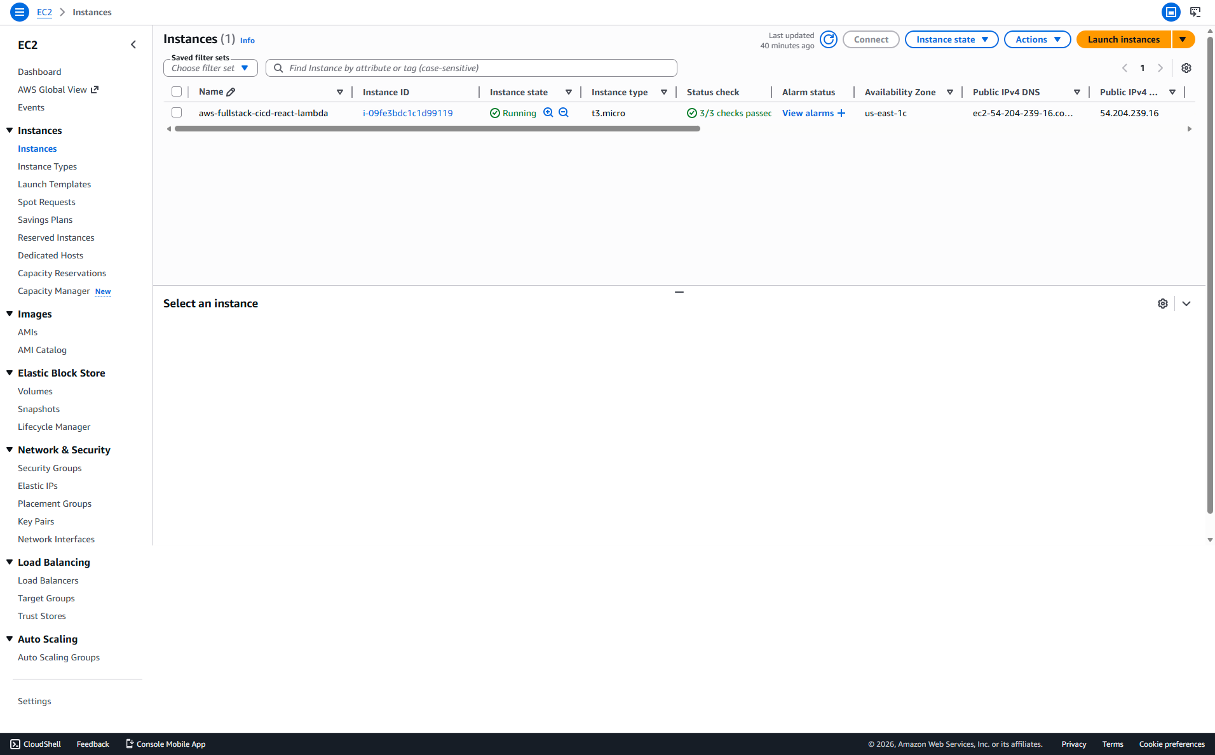Collapse details panel chevron
The width and height of the screenshot is (1215, 755).
(1186, 304)
